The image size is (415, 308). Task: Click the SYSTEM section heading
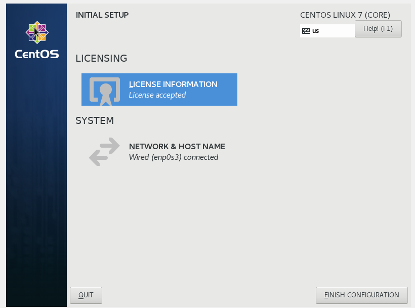[x=95, y=120]
